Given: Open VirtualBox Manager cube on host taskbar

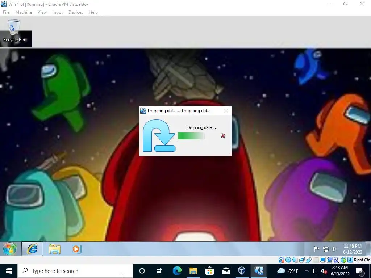Looking at the screenshot, I should pos(242,271).
